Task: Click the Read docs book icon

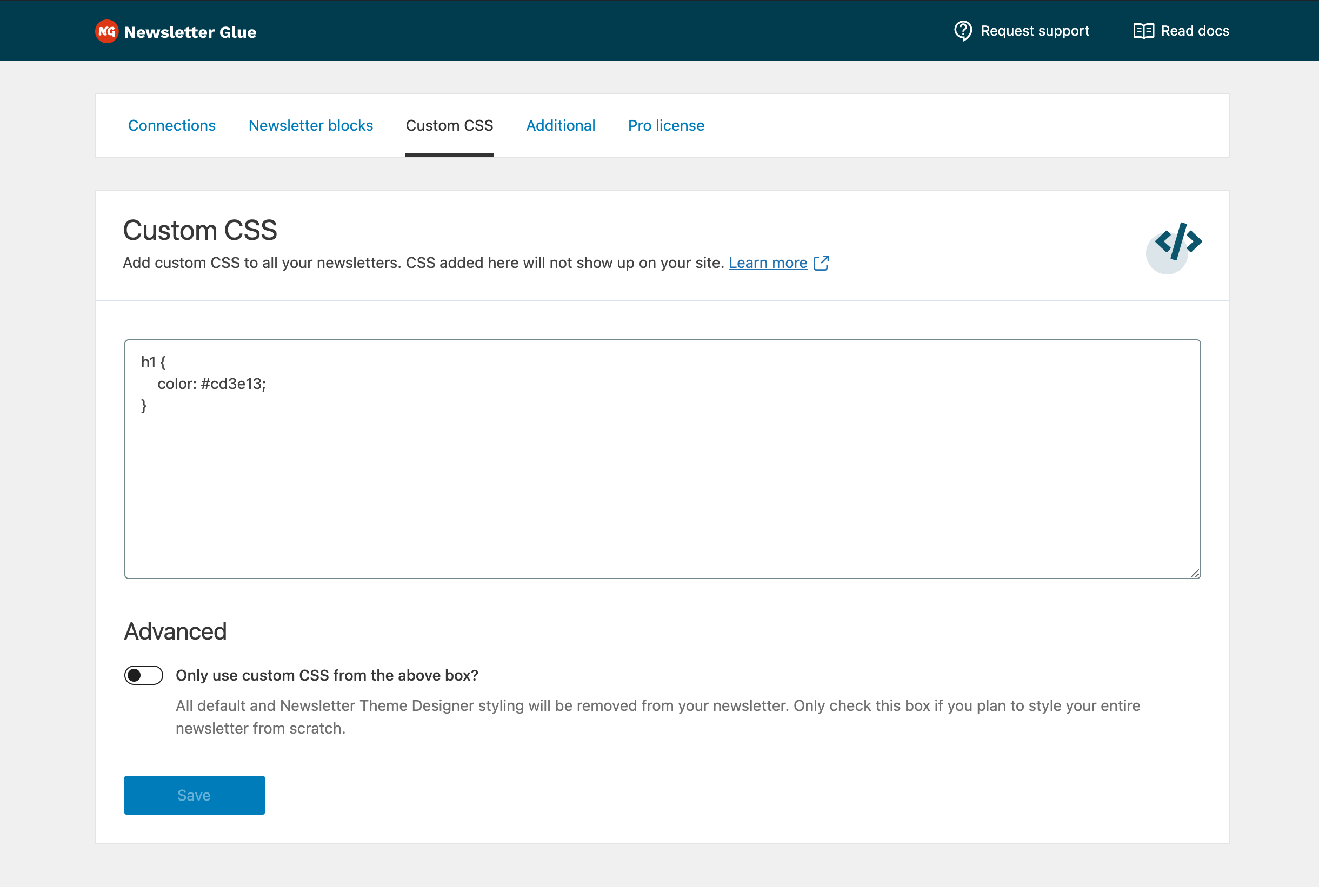Action: pos(1143,31)
